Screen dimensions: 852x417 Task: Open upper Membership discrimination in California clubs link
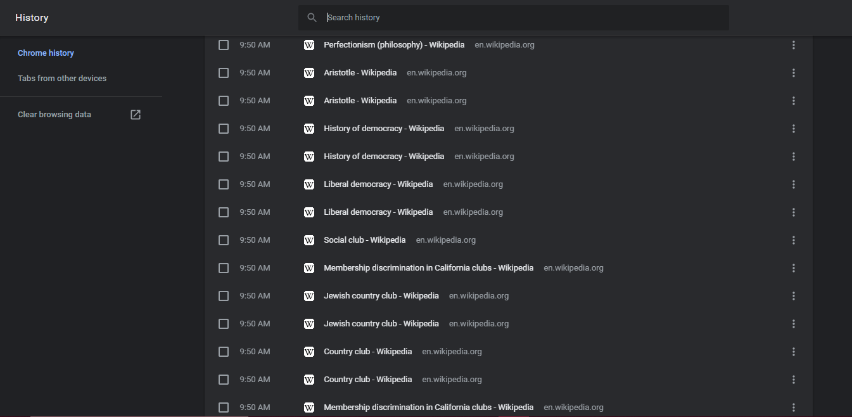tap(429, 268)
